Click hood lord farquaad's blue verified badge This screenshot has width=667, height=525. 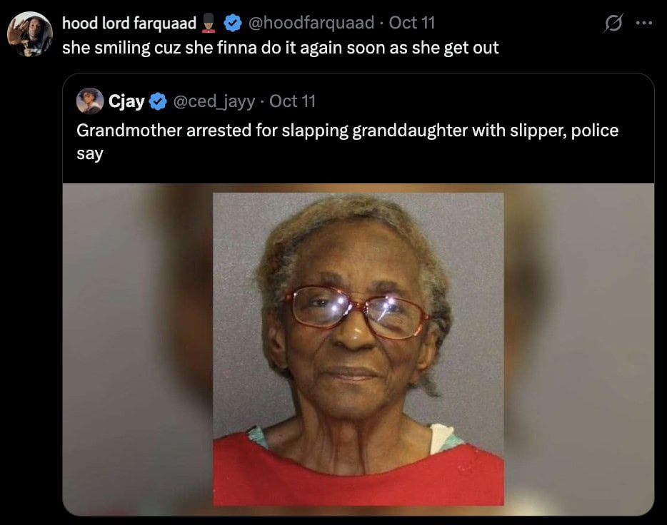pyautogui.click(x=233, y=23)
